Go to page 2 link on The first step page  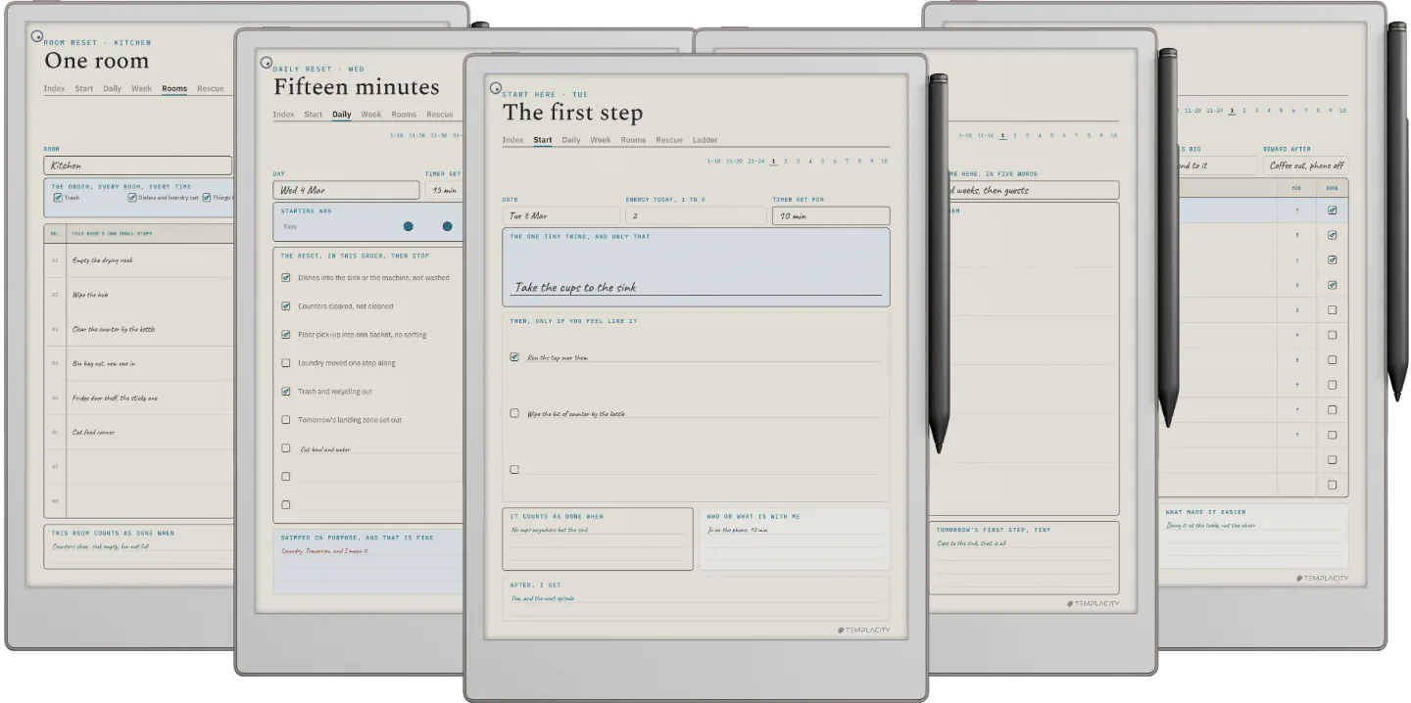pos(786,161)
